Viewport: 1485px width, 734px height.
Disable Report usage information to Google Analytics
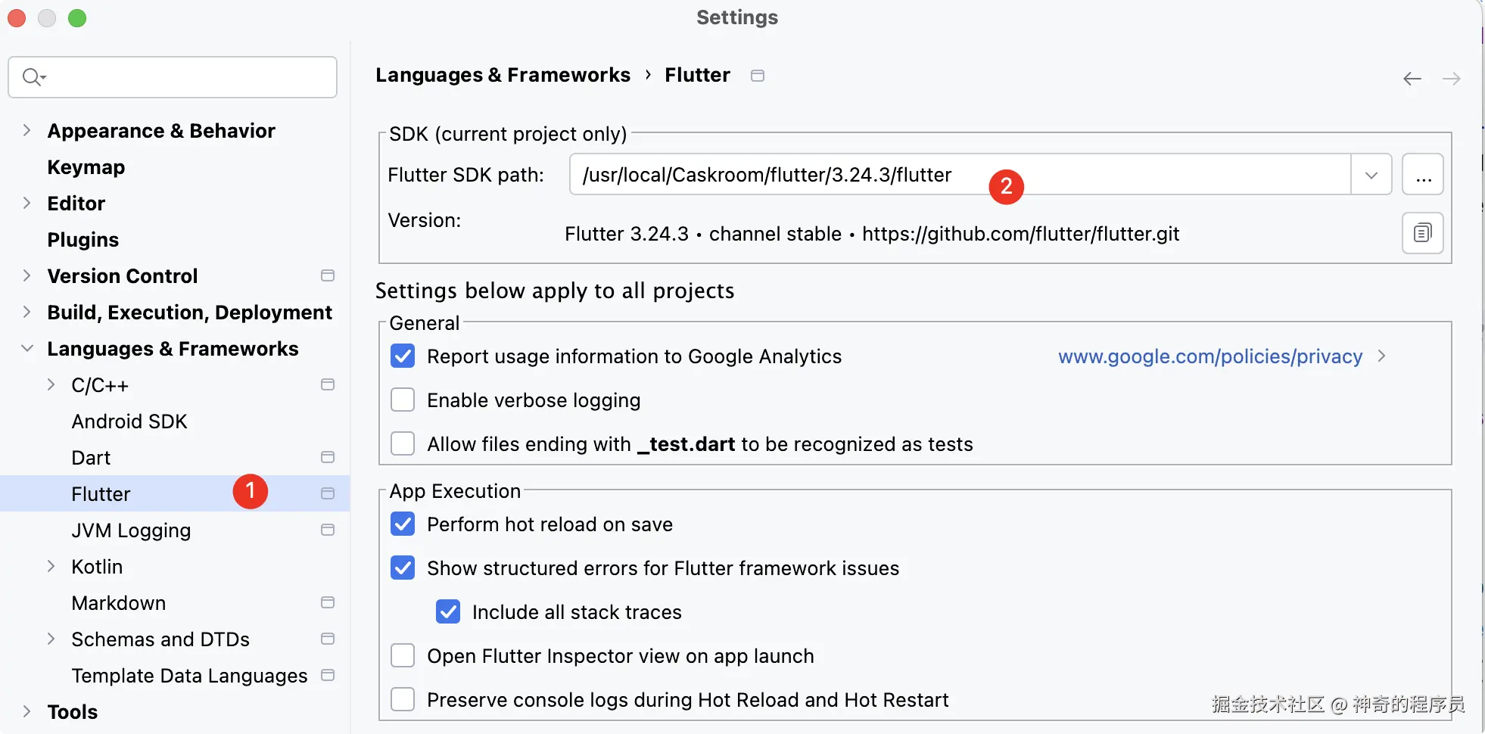point(403,356)
